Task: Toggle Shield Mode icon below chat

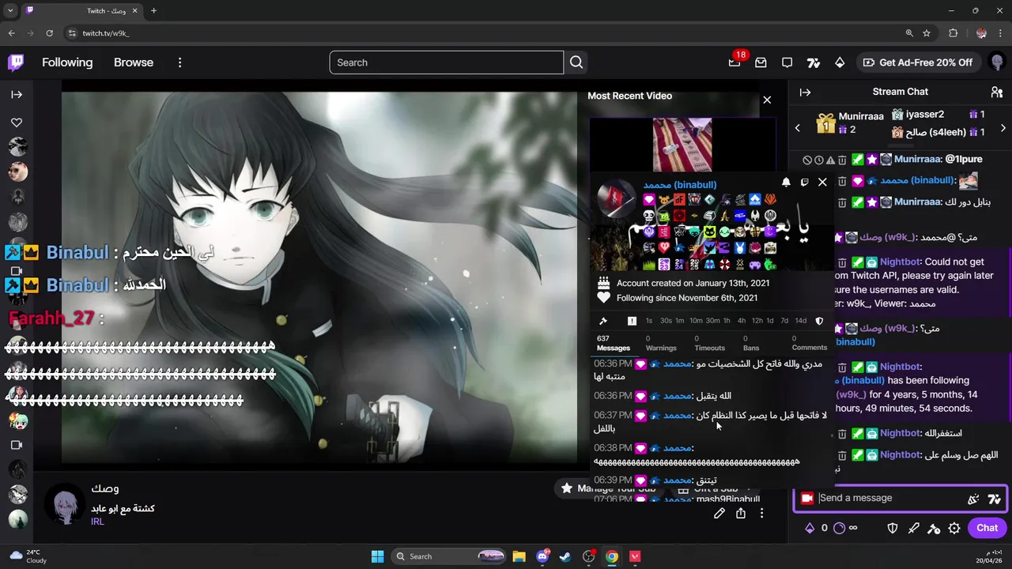Action: click(x=893, y=528)
